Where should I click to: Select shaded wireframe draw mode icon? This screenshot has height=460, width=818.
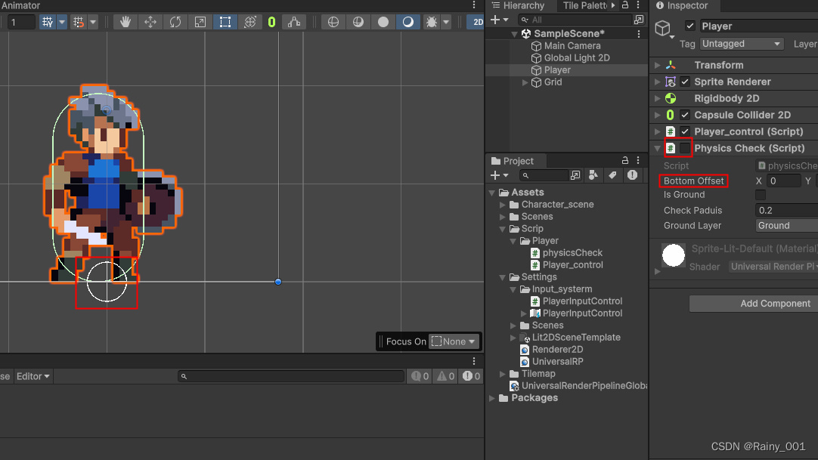(358, 22)
